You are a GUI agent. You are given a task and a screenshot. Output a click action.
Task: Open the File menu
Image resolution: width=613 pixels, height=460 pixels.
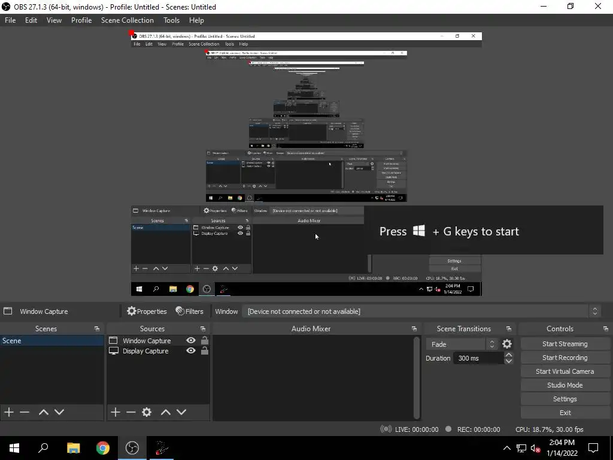(10, 20)
